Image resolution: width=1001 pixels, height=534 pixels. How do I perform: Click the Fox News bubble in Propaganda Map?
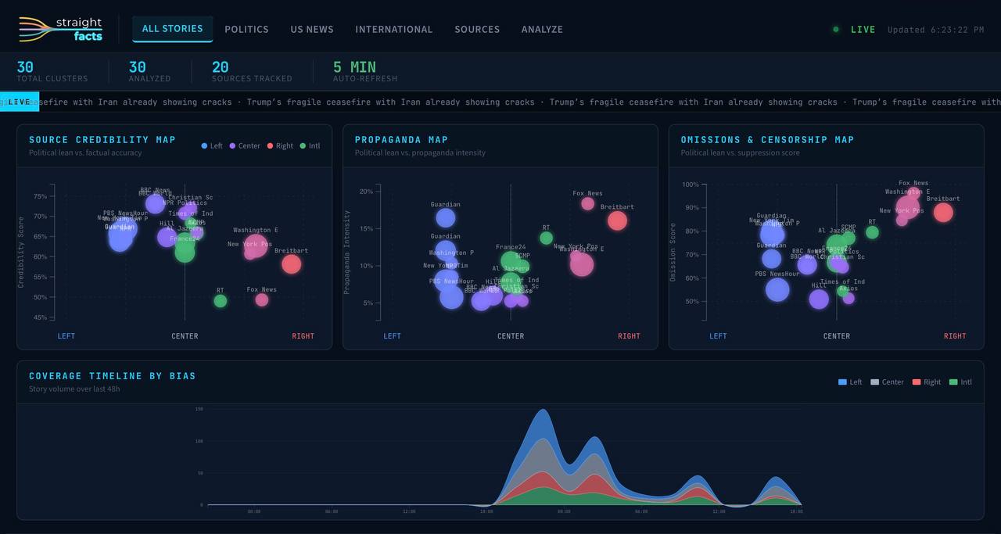587,203
